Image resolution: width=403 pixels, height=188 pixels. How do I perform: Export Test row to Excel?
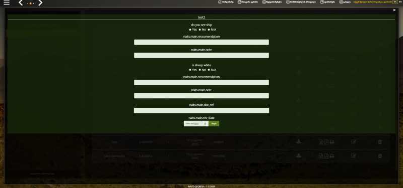point(321,142)
